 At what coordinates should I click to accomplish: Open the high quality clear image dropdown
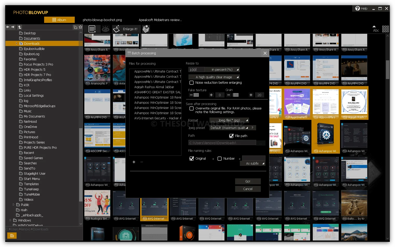214,77
